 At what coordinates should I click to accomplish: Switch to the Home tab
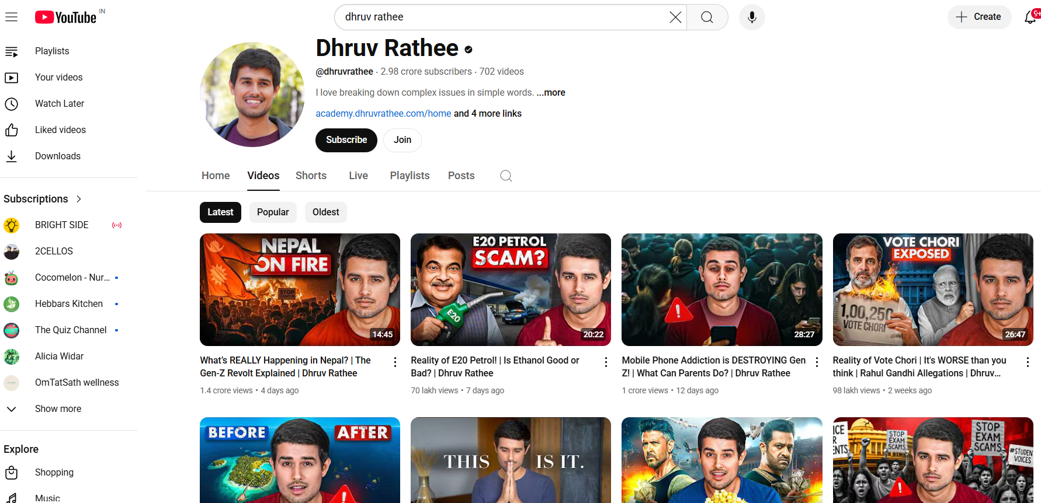(x=216, y=176)
